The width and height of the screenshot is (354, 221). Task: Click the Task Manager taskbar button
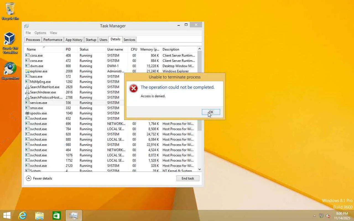(74, 215)
